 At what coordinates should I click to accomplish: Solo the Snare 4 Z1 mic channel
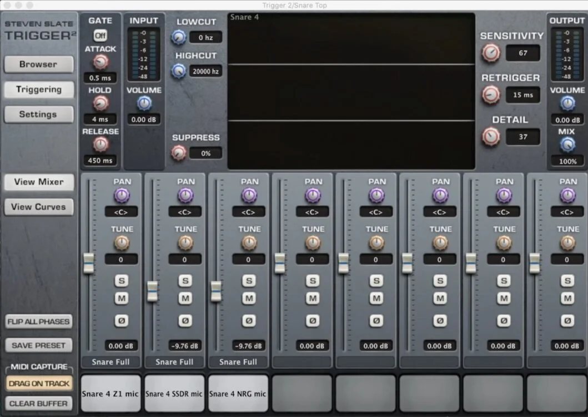tap(122, 281)
